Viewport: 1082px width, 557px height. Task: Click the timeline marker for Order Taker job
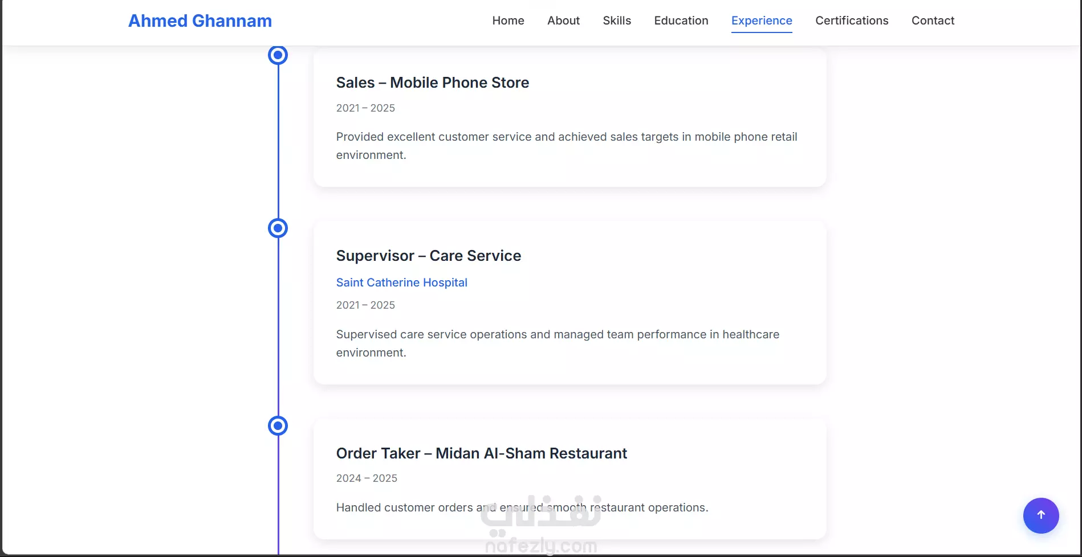pyautogui.click(x=278, y=426)
